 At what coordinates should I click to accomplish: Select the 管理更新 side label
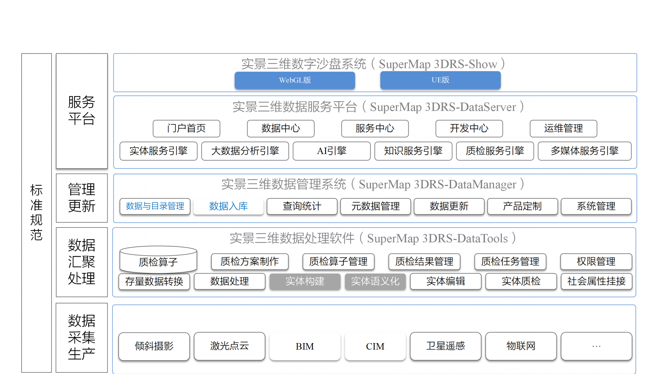point(82,198)
